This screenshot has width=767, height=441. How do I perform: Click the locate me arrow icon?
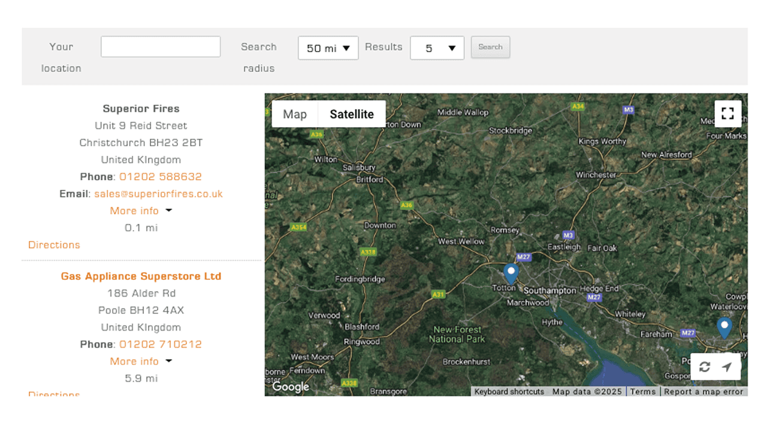coord(727,367)
